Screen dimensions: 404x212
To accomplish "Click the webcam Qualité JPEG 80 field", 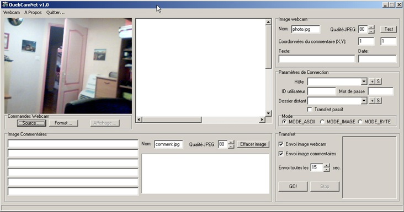I will tap(363, 29).
